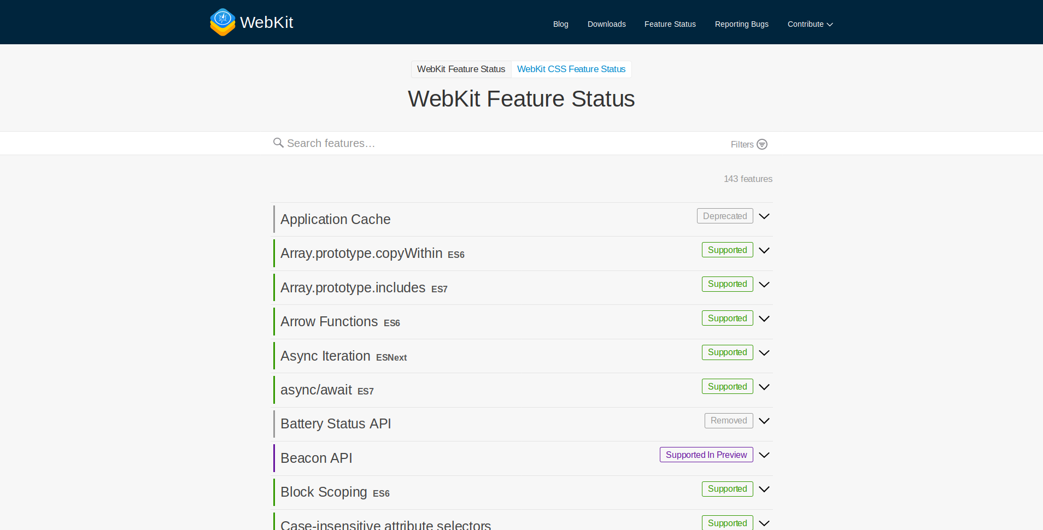
Task: Open the Application Cache feature title
Action: point(336,219)
